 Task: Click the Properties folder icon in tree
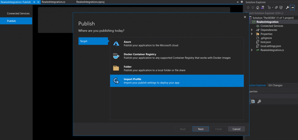(x=258, y=34)
